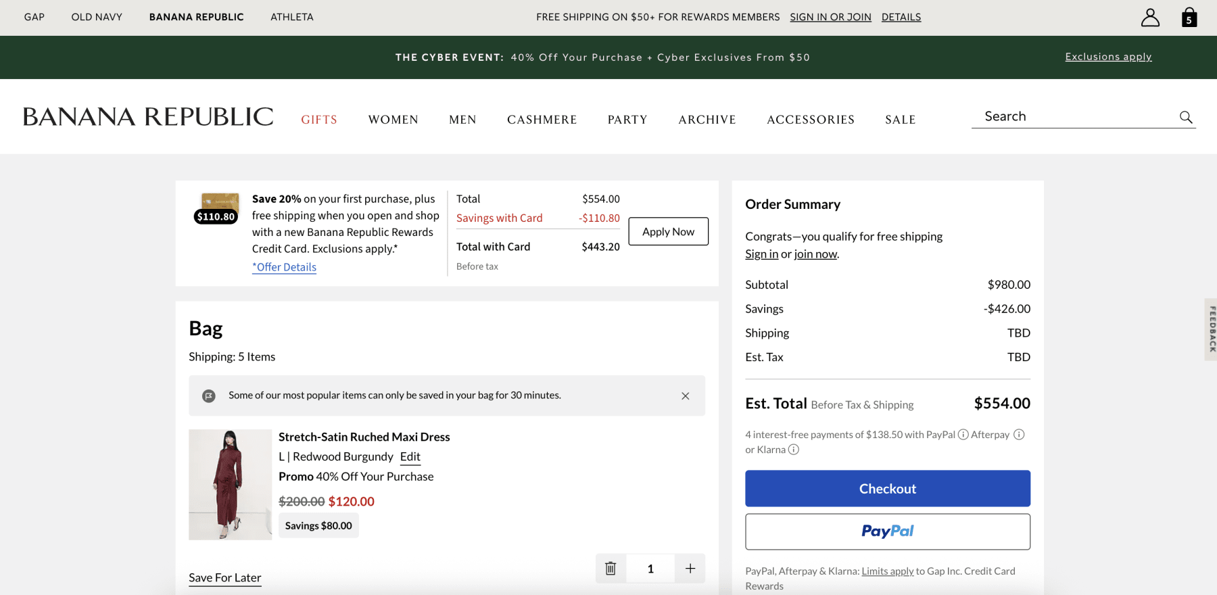Click the Shipping: 5 Items label
Viewport: 1217px width, 595px height.
point(232,357)
